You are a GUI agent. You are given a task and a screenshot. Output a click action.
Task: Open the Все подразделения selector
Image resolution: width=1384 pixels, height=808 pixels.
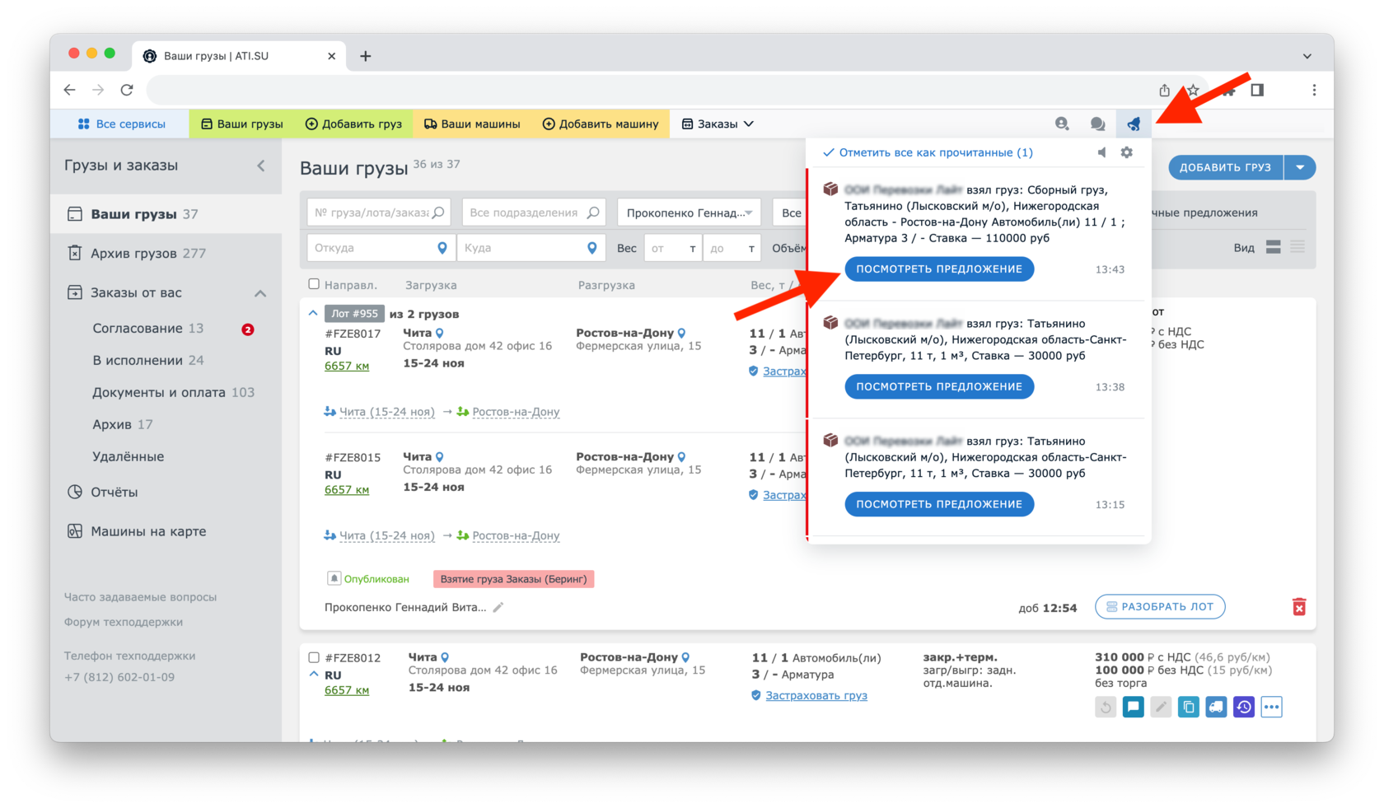[x=534, y=213]
